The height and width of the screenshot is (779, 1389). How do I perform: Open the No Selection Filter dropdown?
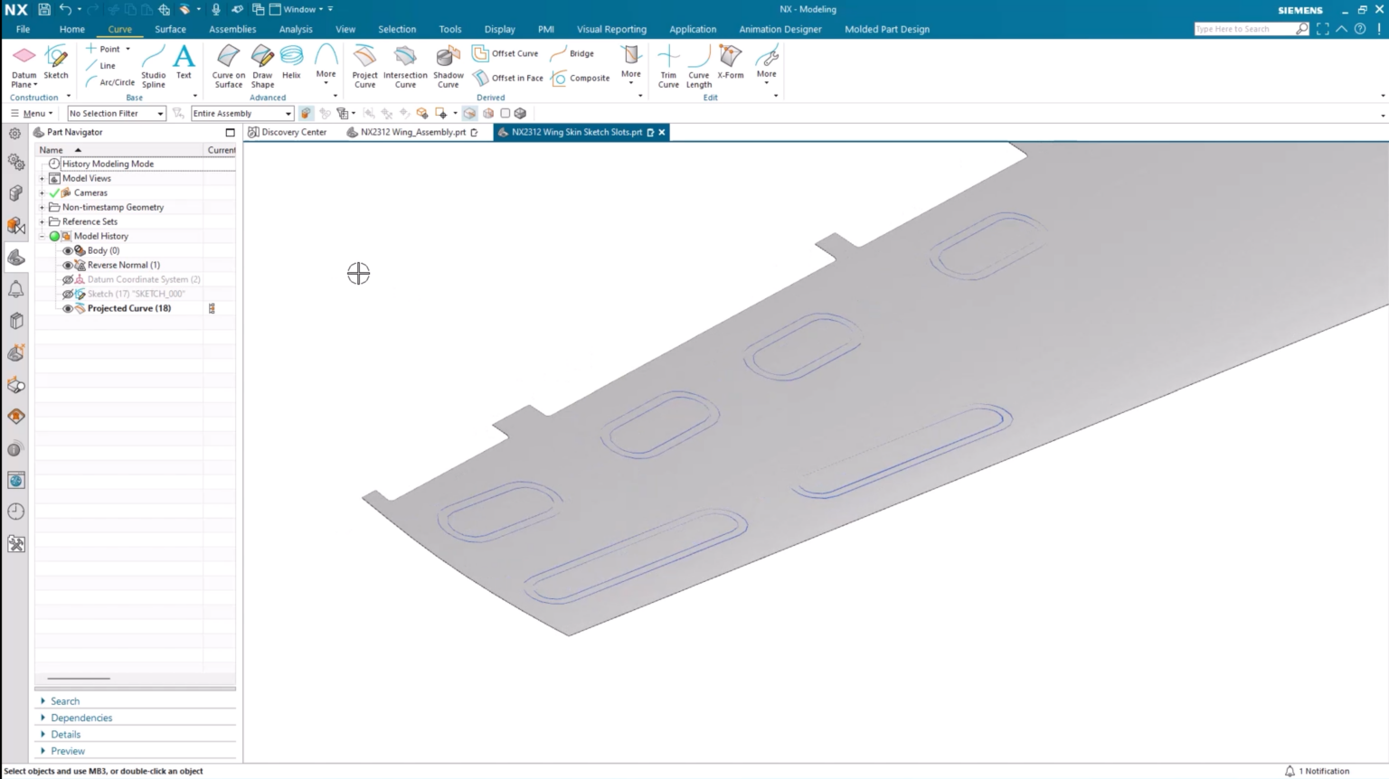click(x=117, y=114)
